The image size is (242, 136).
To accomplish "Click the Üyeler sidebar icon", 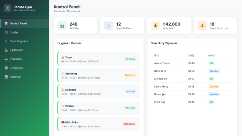I will (6, 32).
